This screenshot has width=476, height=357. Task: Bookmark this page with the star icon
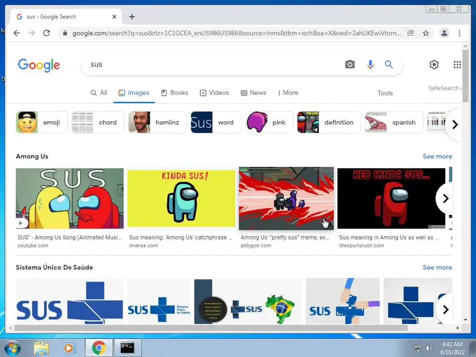(426, 33)
